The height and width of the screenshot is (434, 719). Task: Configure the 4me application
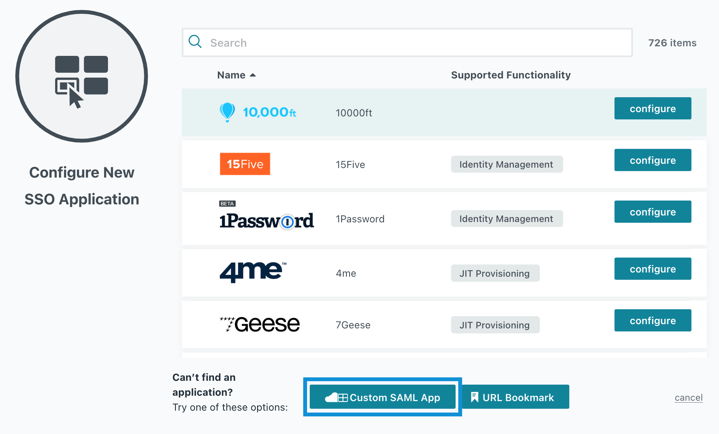pyautogui.click(x=652, y=269)
